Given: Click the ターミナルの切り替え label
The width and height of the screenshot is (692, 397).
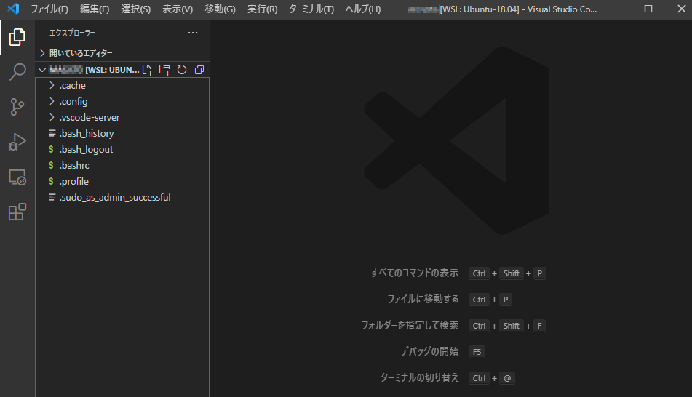Looking at the screenshot, I should click(419, 377).
